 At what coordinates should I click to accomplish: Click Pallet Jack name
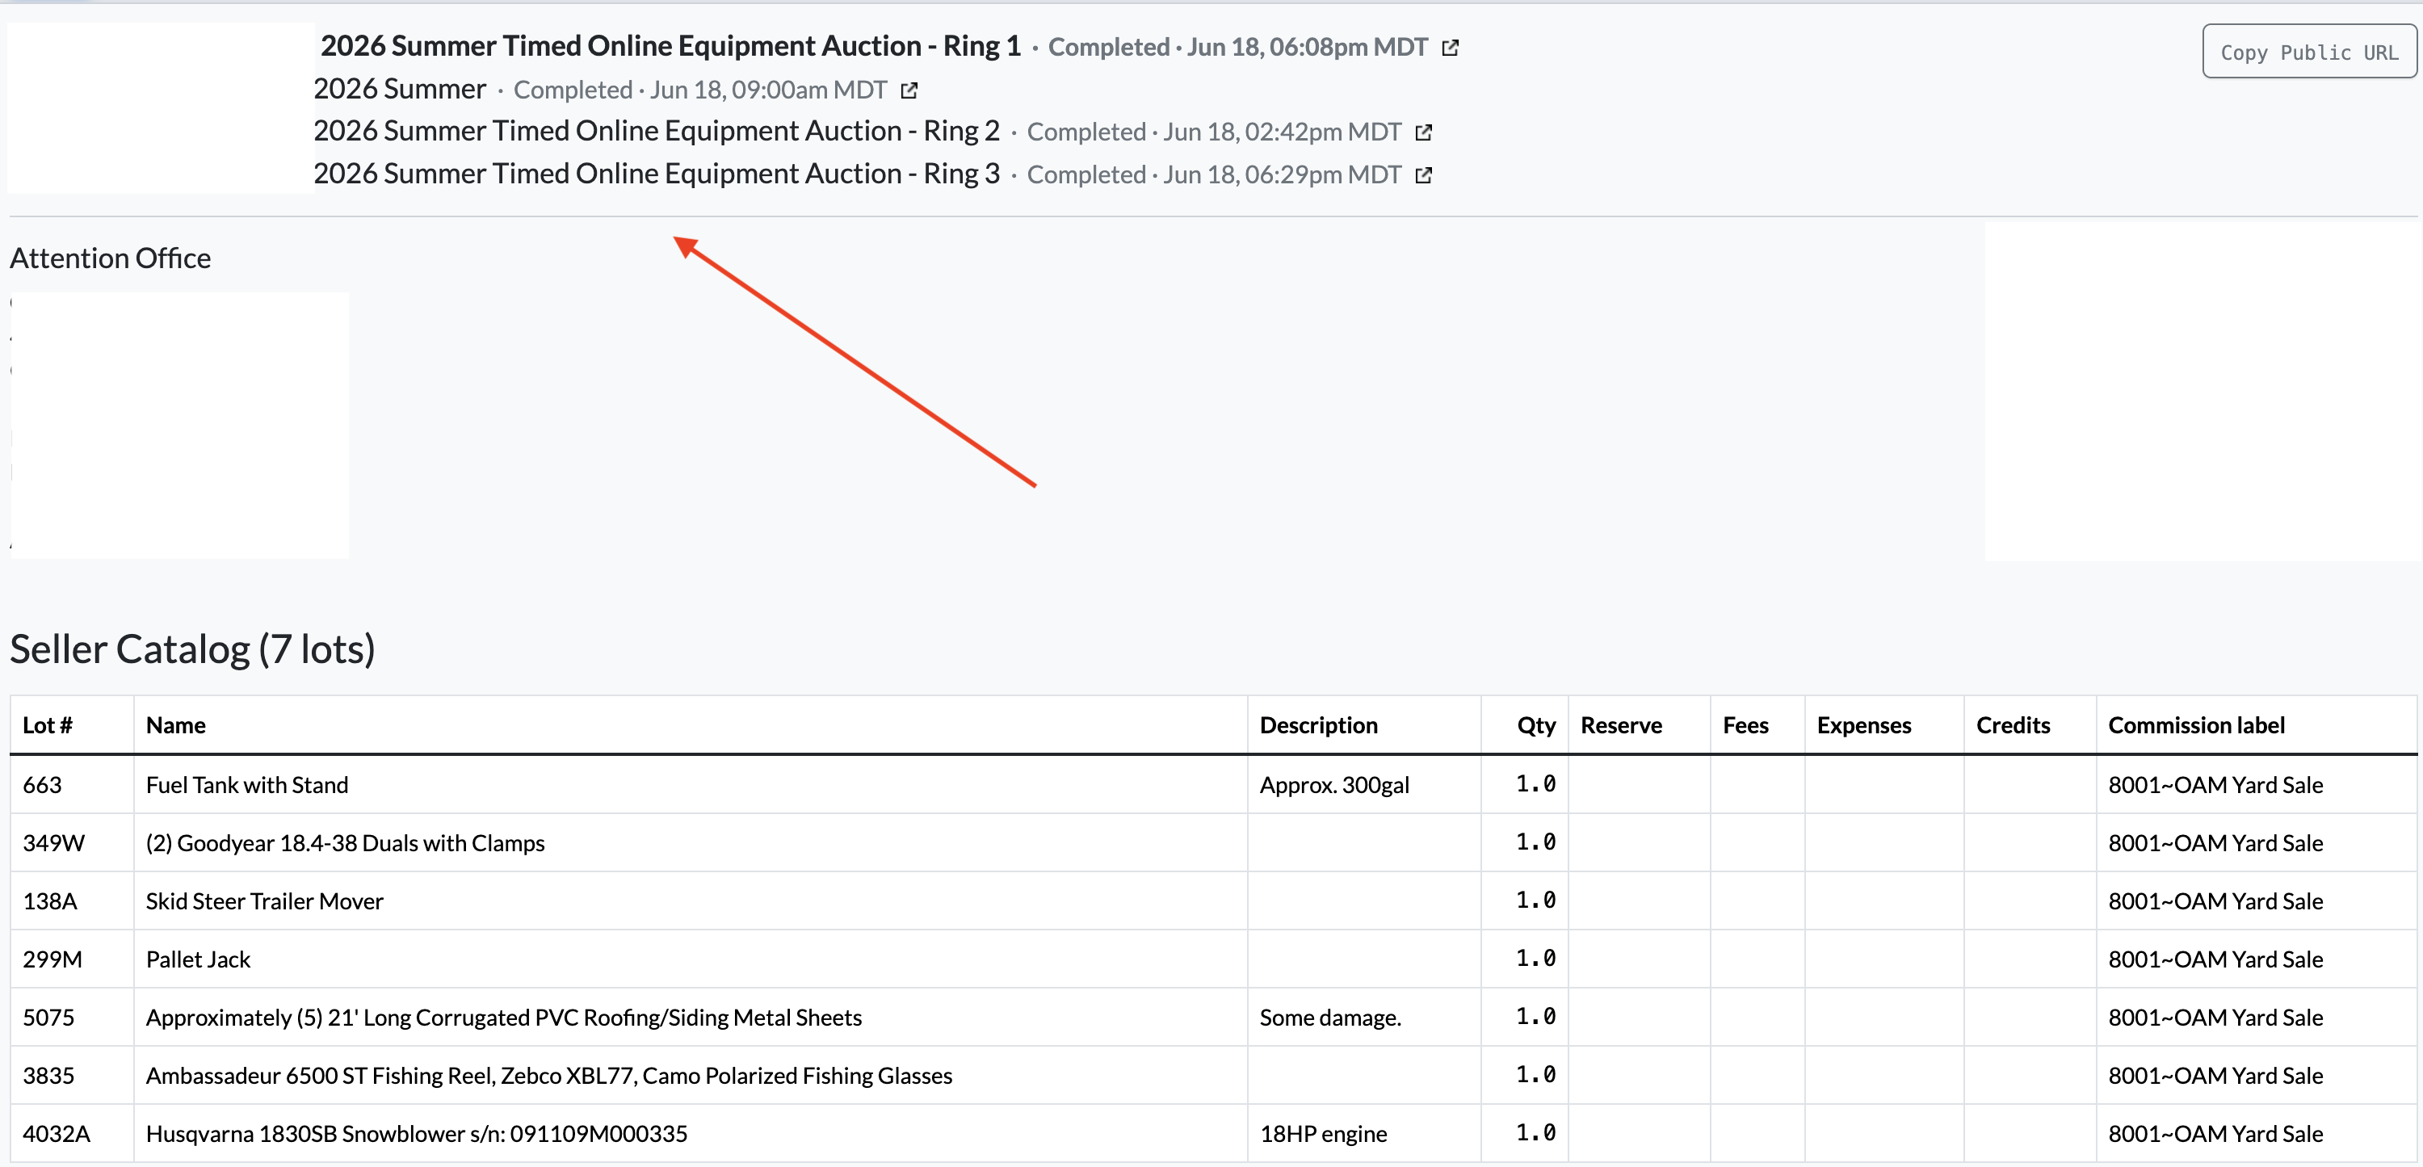pos(199,960)
